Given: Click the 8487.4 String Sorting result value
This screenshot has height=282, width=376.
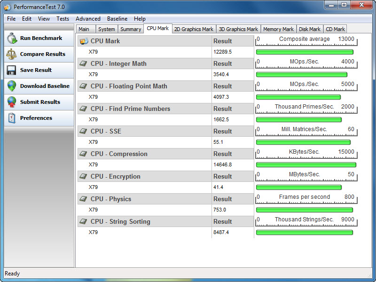Looking at the screenshot, I should point(221,232).
